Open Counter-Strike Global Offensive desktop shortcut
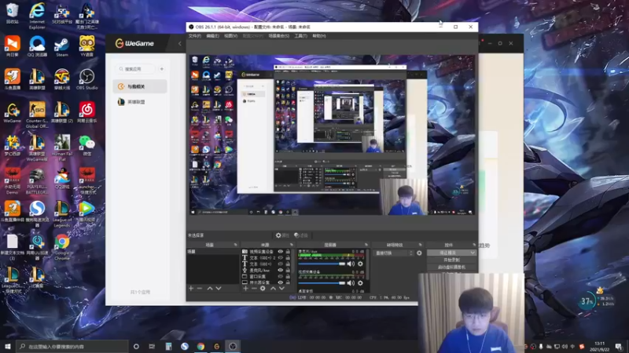Screen dimensions: 629x353 (x=37, y=115)
